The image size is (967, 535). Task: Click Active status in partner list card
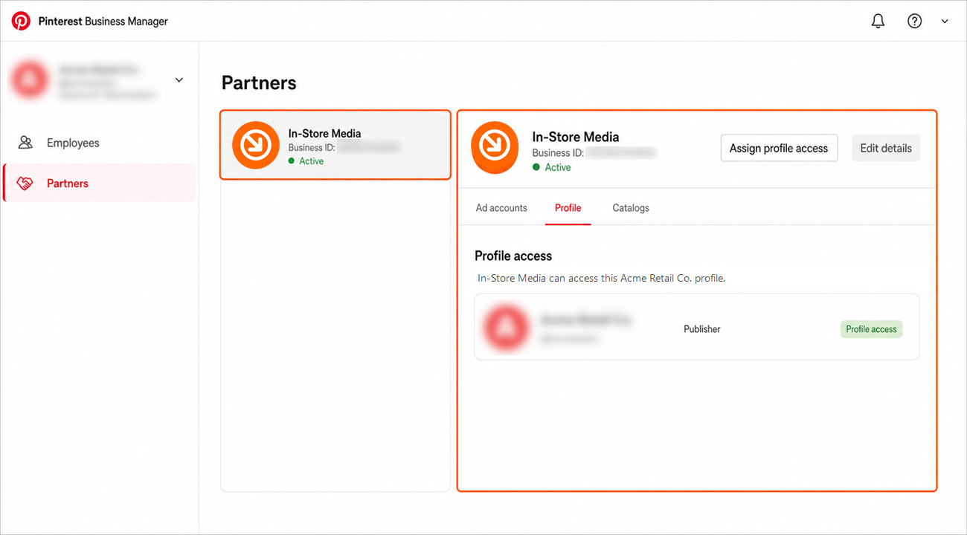click(306, 161)
